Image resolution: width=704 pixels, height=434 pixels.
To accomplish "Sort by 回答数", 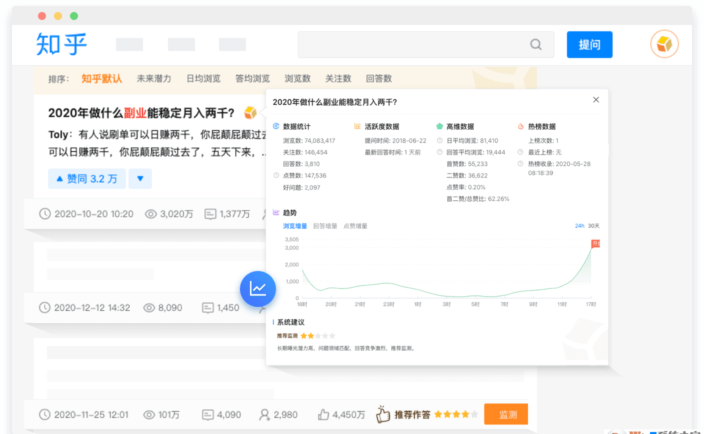I will [x=379, y=78].
